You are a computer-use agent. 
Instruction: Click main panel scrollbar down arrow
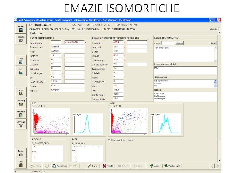(219, 161)
